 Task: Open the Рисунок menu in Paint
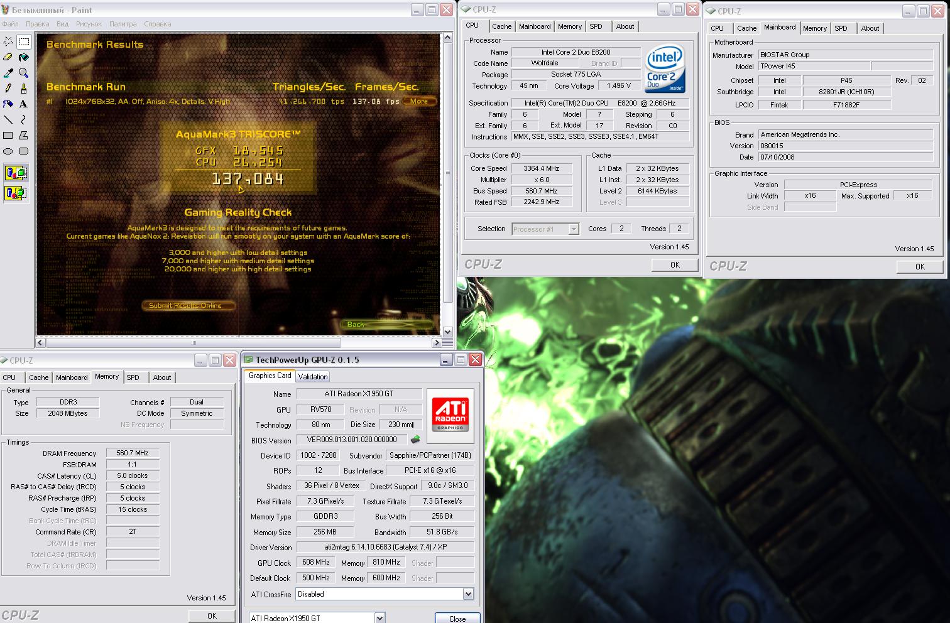coord(89,24)
